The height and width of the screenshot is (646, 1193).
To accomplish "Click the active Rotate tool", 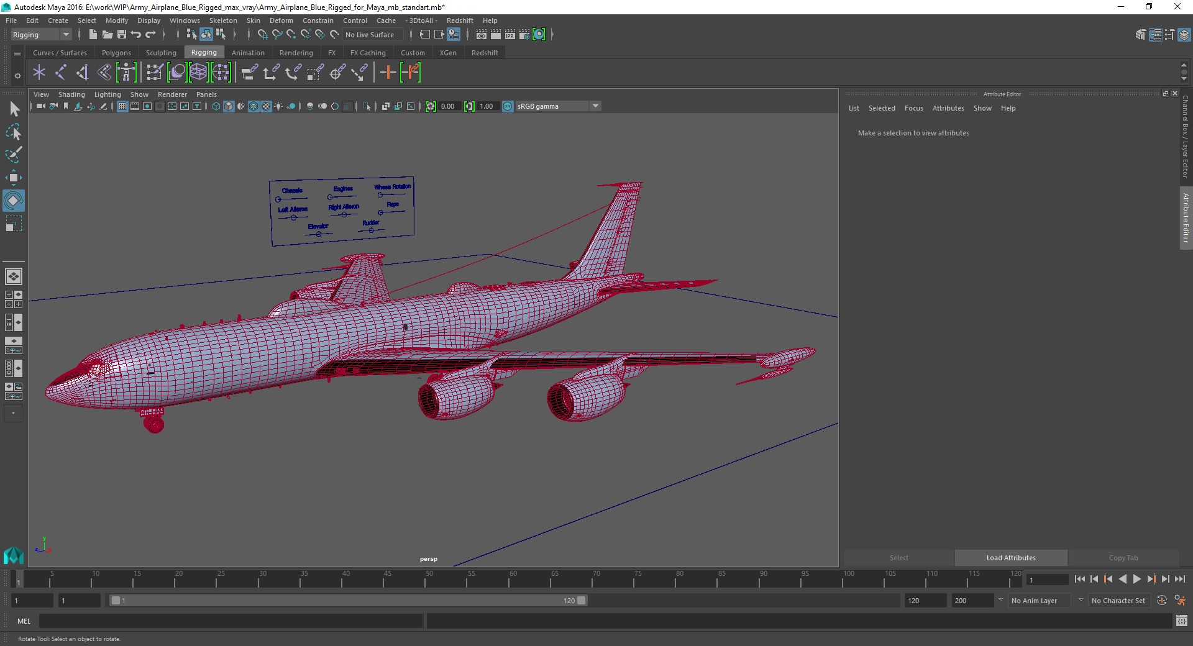I will click(x=14, y=201).
